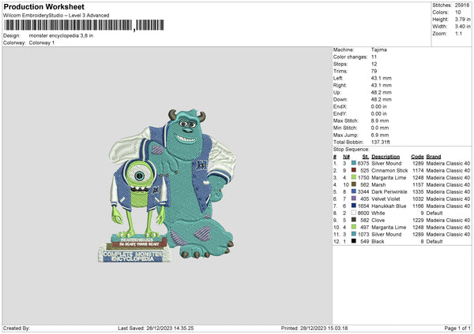Select thread code 1032 for Velvet Violet
The width and height of the screenshot is (474, 334).
418,199
